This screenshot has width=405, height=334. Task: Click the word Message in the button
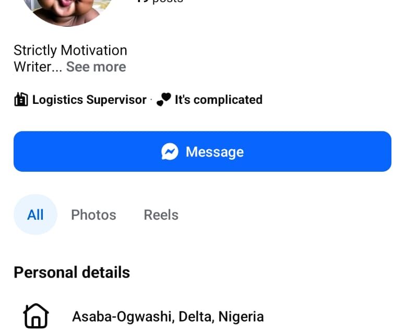click(215, 152)
